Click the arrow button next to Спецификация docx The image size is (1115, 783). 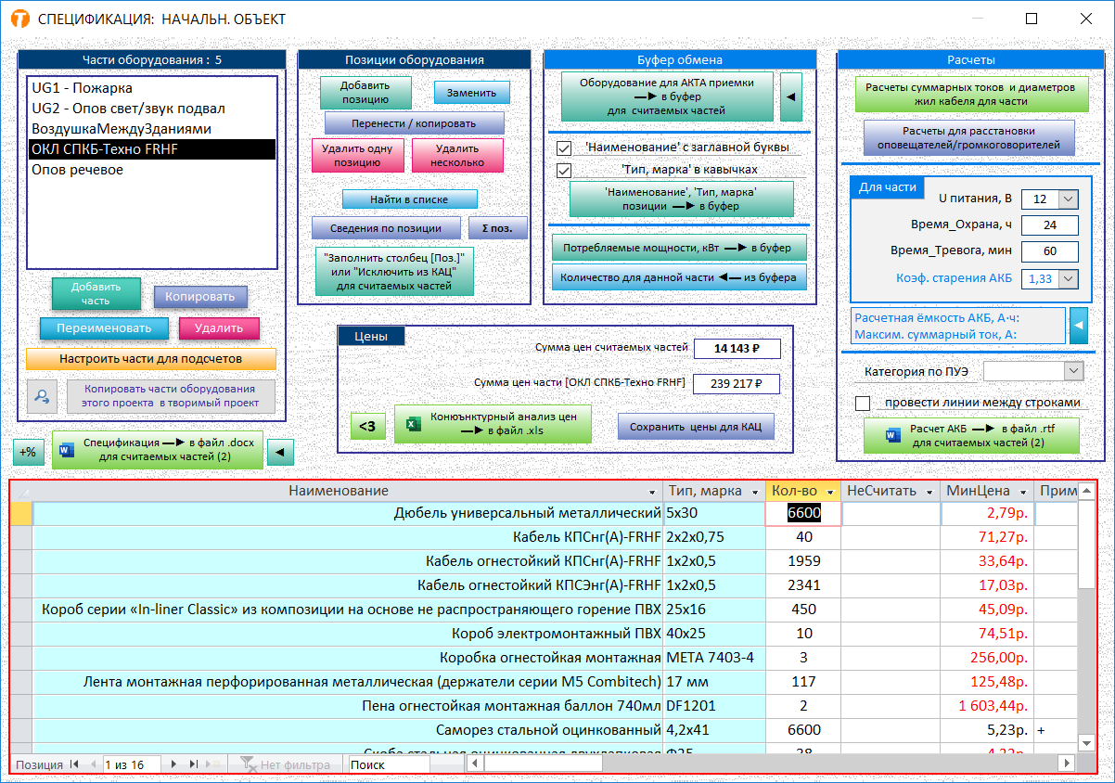[280, 451]
